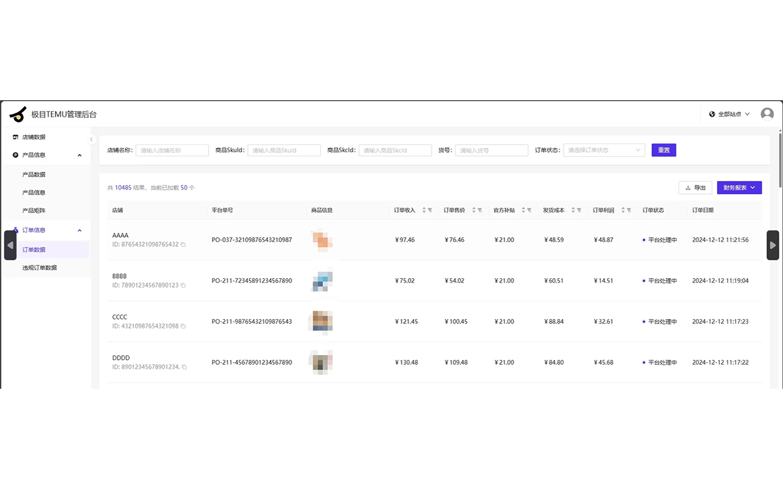The height and width of the screenshot is (489, 783).
Task: Click the vertical page scrollbar
Action: coord(781,159)
